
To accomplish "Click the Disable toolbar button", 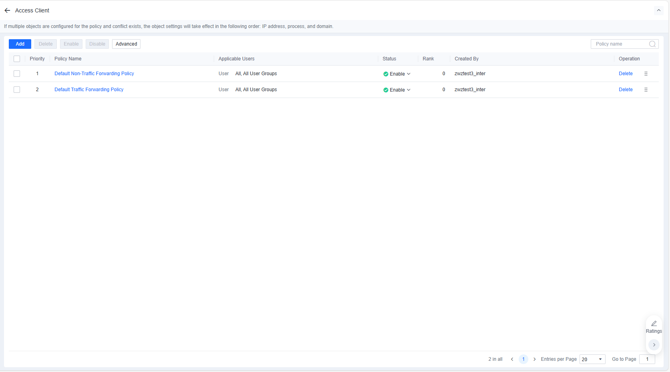I will pos(97,44).
